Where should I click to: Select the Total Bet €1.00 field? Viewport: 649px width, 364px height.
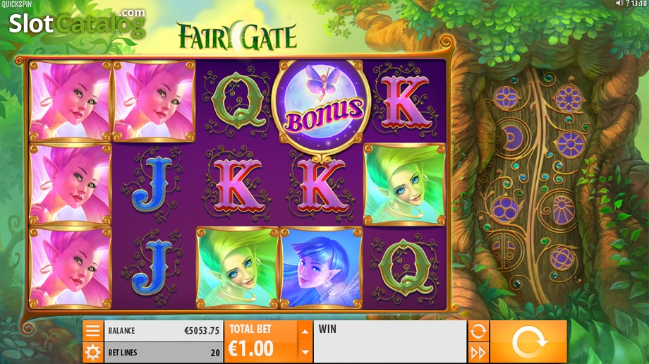[261, 341]
